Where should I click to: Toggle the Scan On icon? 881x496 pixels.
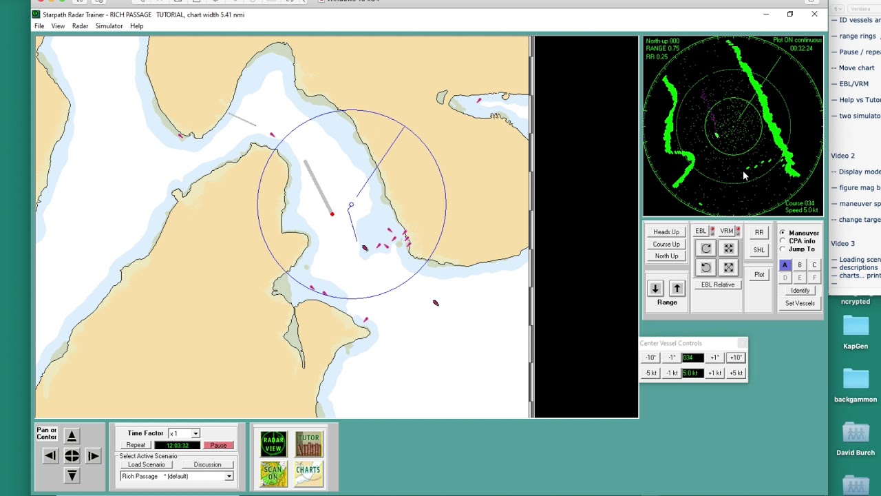273,474
